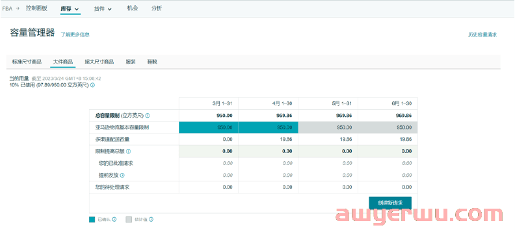515x234 pixels.
Task: Click the arrow icon after FBA breadcrumb
Action: [x=18, y=9]
